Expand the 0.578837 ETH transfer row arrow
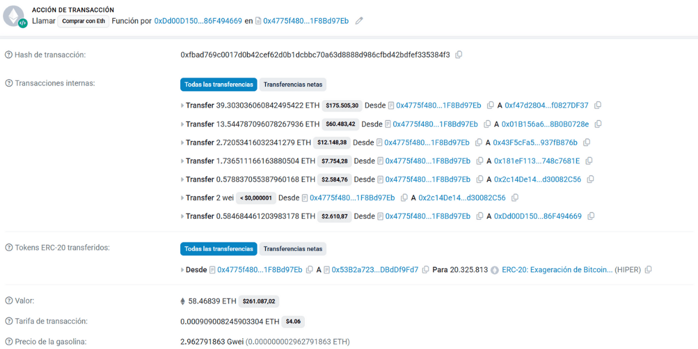 (183, 179)
